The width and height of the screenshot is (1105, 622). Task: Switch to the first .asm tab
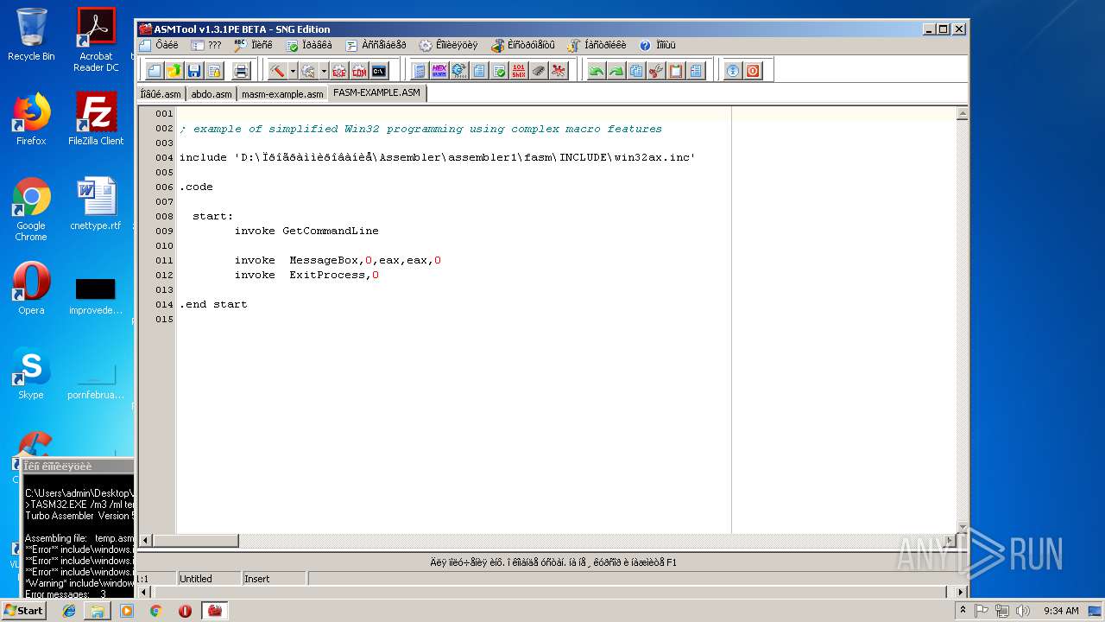pos(161,94)
